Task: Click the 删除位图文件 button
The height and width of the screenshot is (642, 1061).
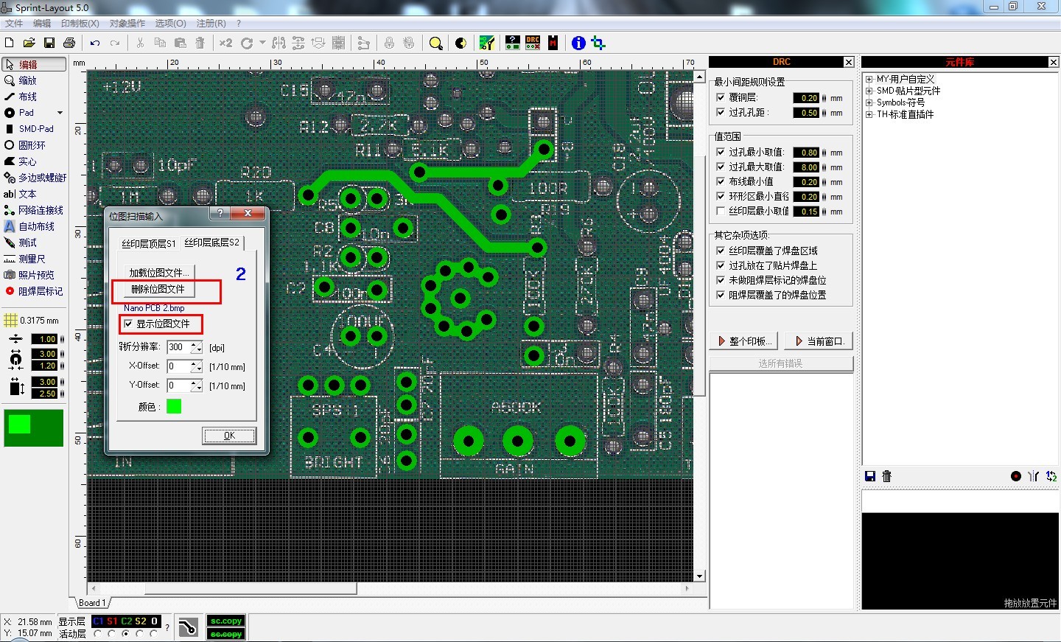Action: pos(158,290)
